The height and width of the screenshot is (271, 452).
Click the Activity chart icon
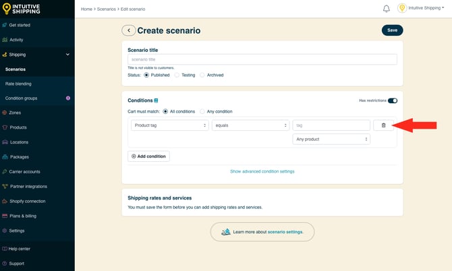pyautogui.click(x=5, y=40)
